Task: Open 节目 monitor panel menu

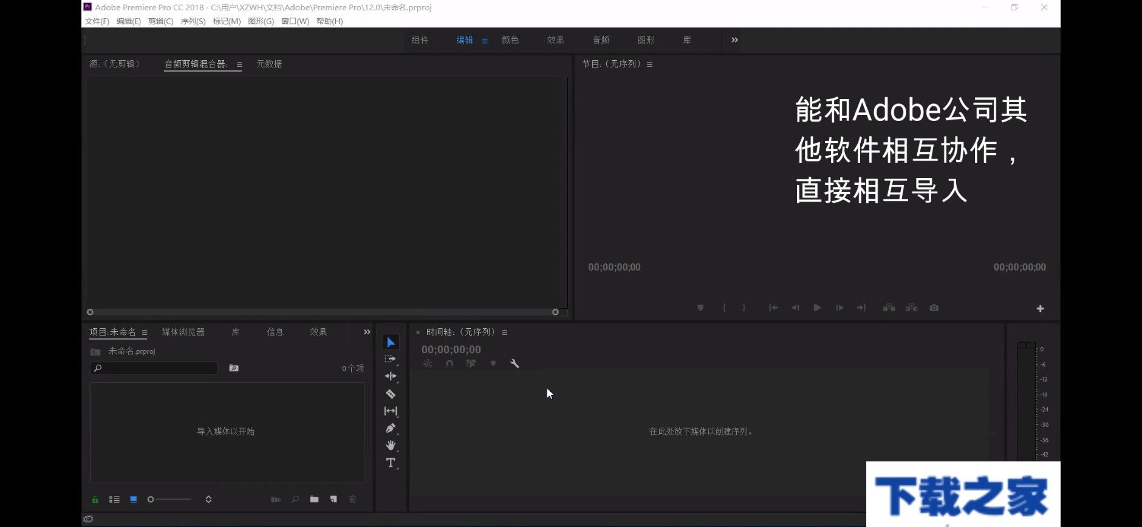Action: pyautogui.click(x=649, y=64)
